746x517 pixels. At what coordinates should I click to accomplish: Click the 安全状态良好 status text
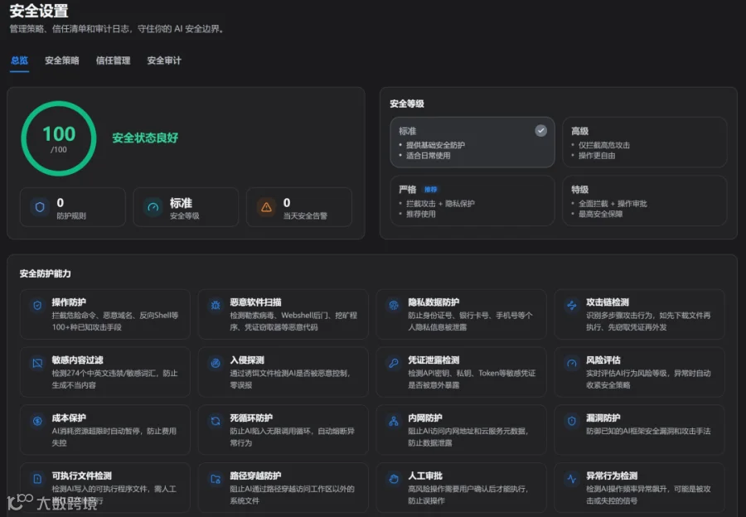pyautogui.click(x=145, y=138)
